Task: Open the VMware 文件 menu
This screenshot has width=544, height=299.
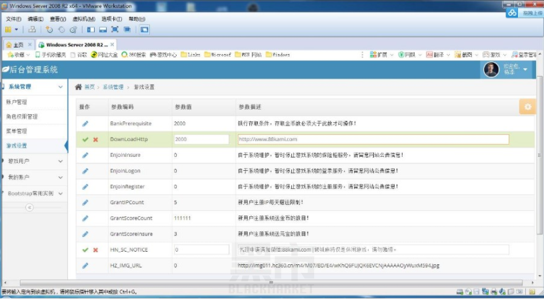Action: pyautogui.click(x=13, y=19)
